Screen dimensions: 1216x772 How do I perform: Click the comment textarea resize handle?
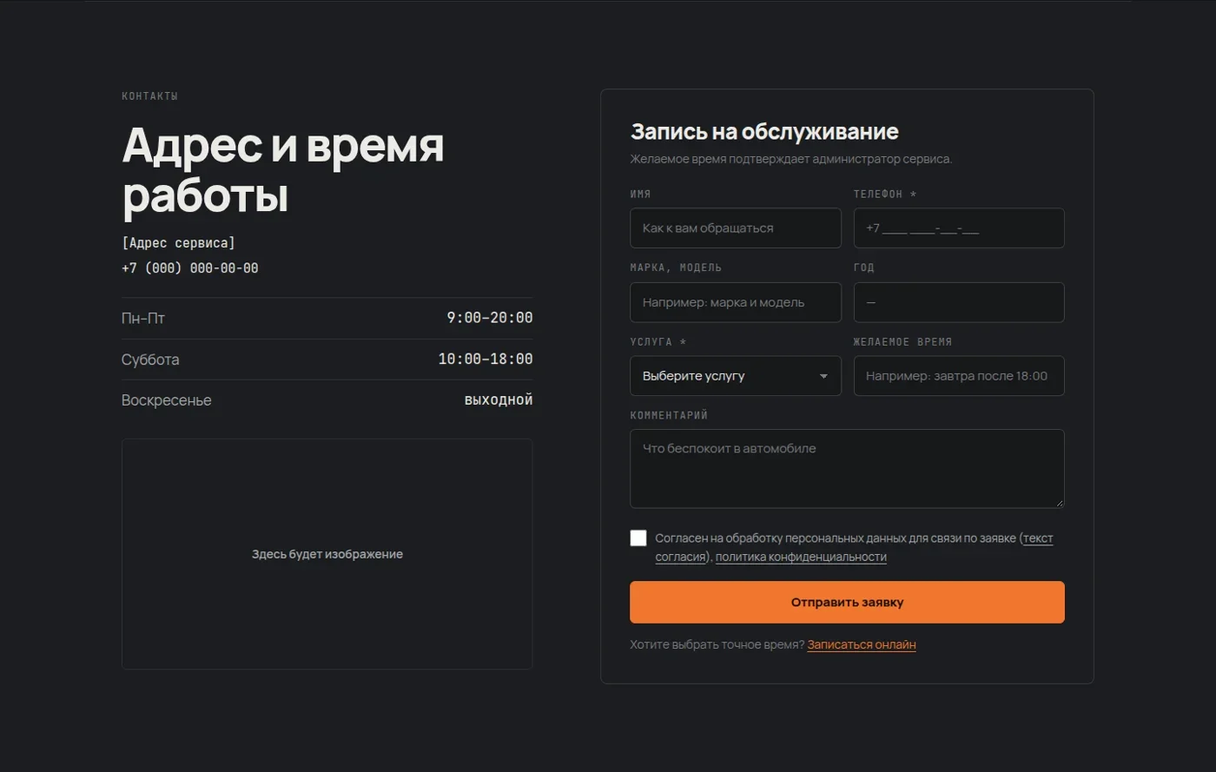1059,502
